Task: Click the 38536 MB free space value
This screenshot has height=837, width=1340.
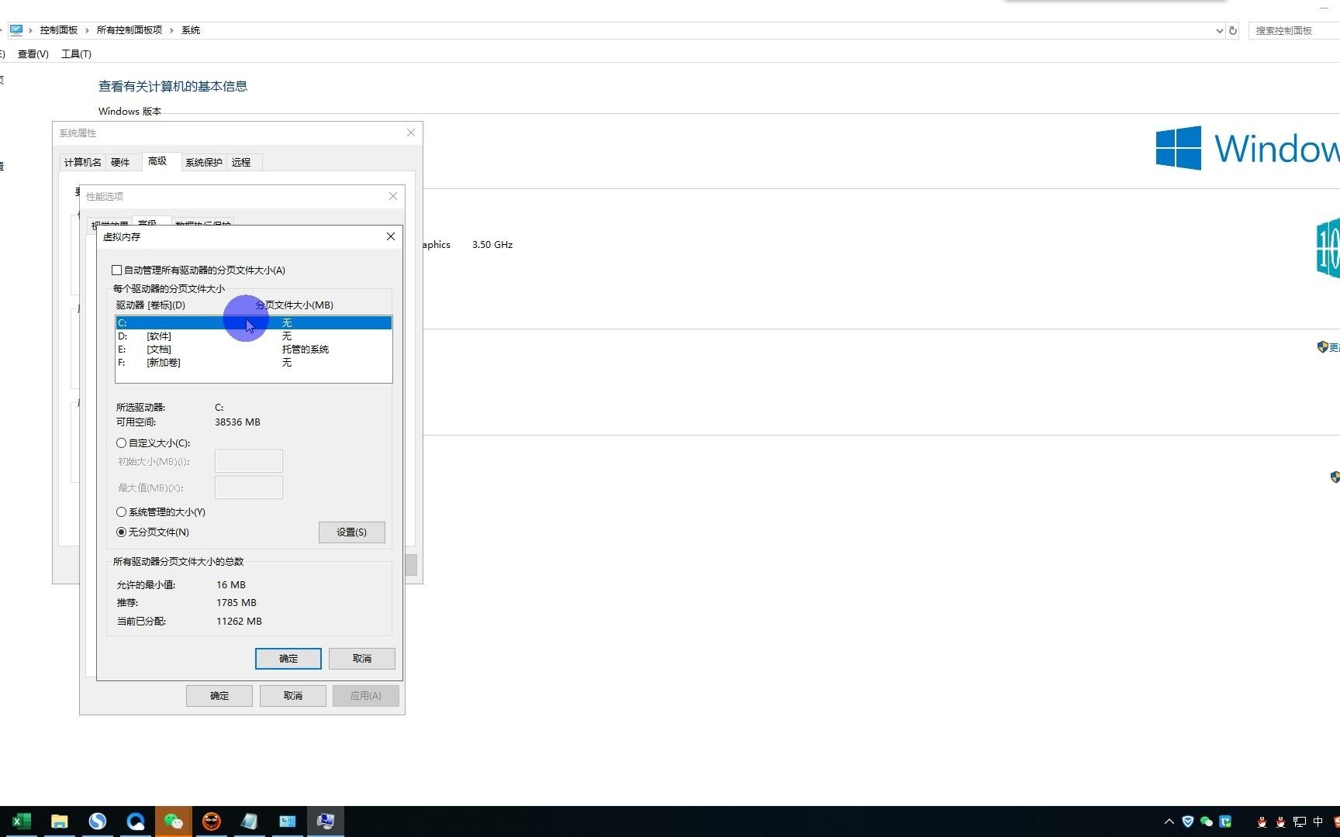Action: point(237,422)
